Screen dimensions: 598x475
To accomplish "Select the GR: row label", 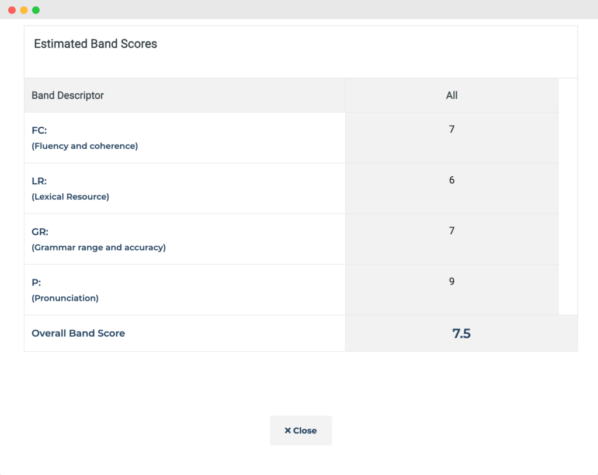I will (40, 232).
